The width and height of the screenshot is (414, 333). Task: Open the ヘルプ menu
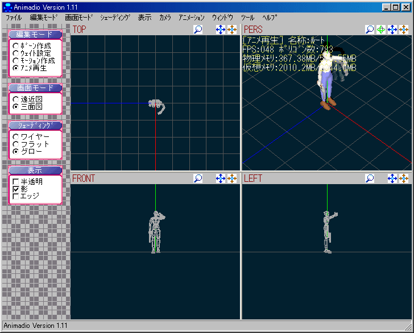(x=270, y=18)
